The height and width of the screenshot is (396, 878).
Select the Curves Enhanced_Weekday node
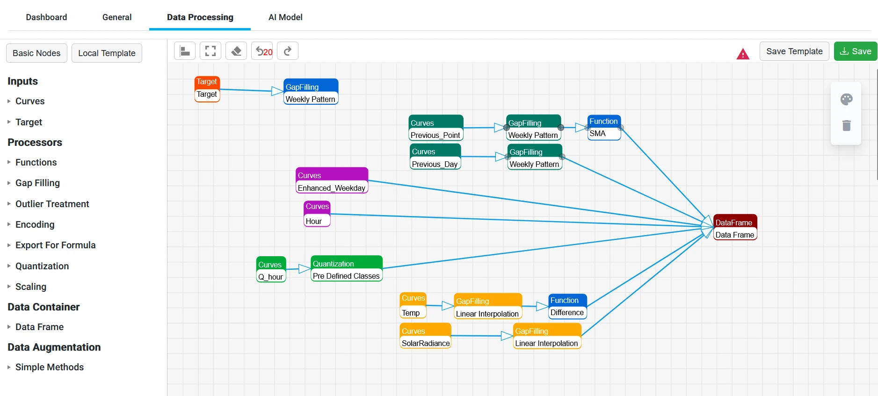[x=332, y=180]
